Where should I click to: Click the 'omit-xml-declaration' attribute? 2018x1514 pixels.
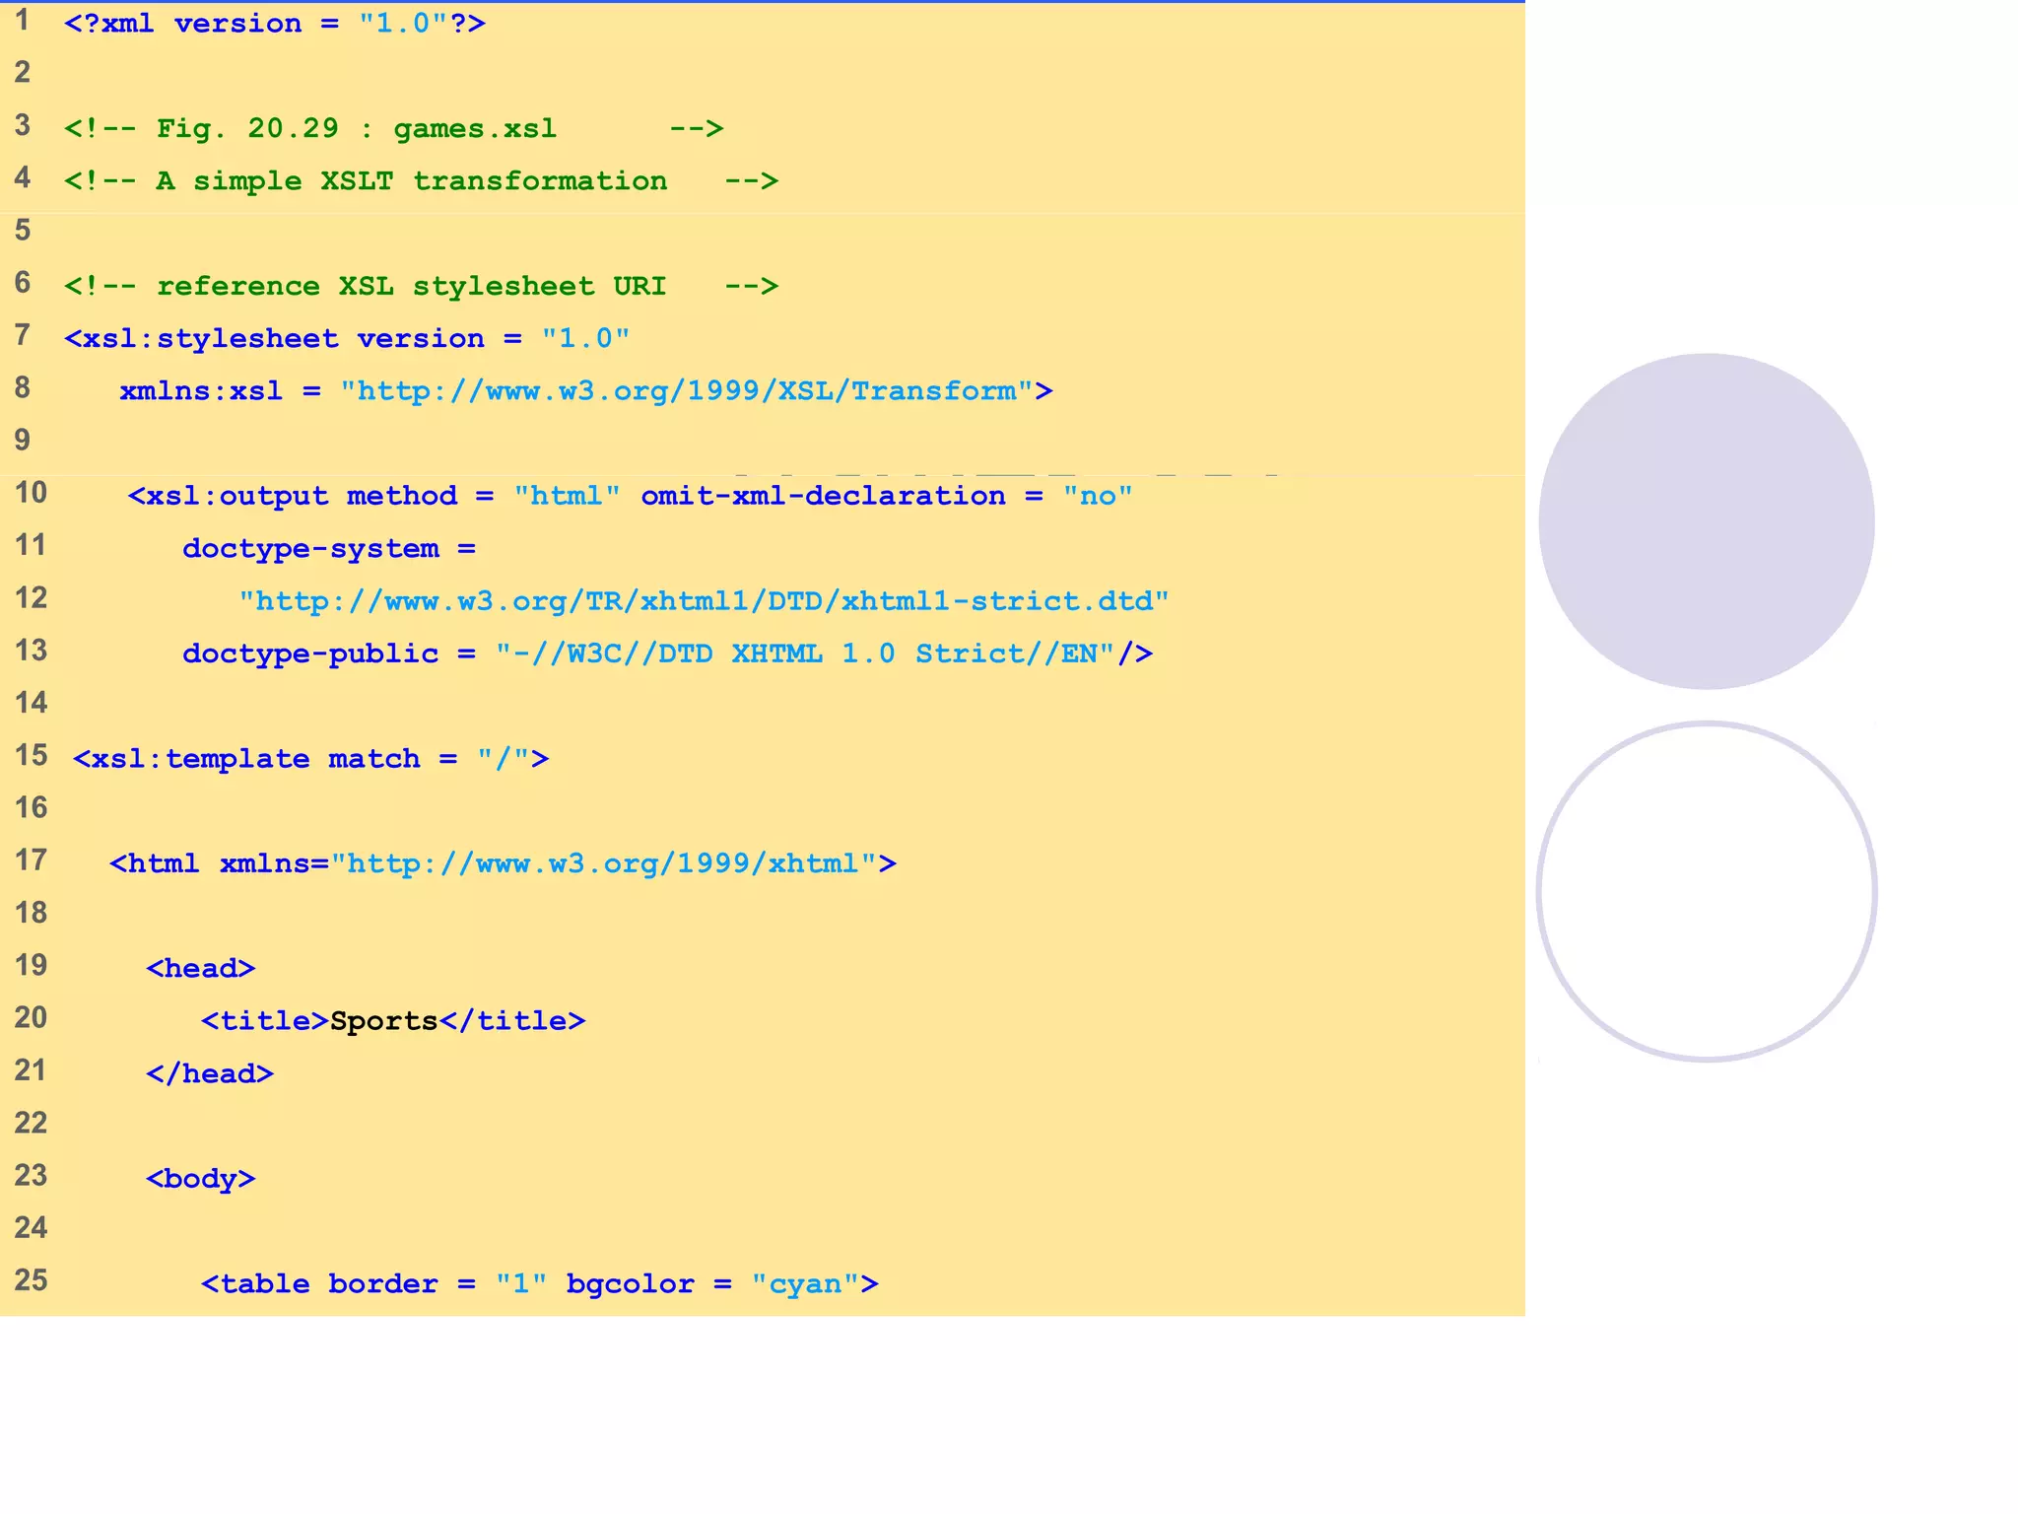pyautogui.click(x=824, y=496)
